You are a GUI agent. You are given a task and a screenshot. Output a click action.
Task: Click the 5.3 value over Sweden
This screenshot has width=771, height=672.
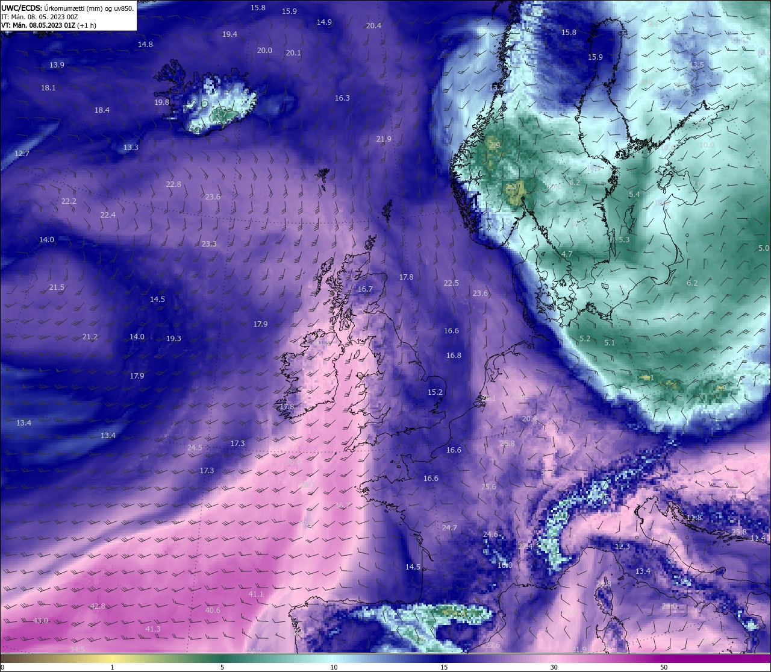tap(624, 240)
